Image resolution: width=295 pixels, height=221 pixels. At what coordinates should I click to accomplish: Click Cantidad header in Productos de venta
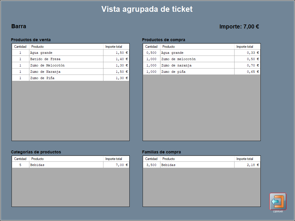(x=20, y=47)
